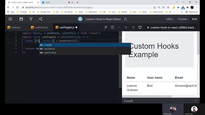Open a new browser tab
The width and height of the screenshot is (205, 115).
[x=78, y=2]
